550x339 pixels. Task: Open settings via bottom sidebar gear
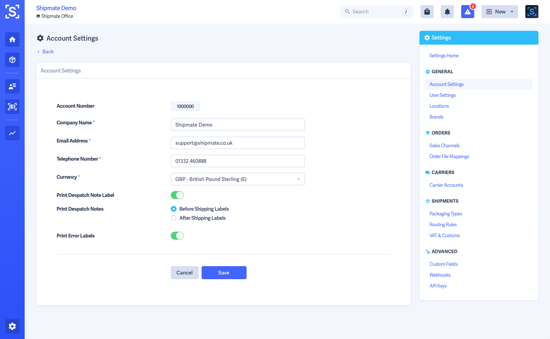pos(12,326)
